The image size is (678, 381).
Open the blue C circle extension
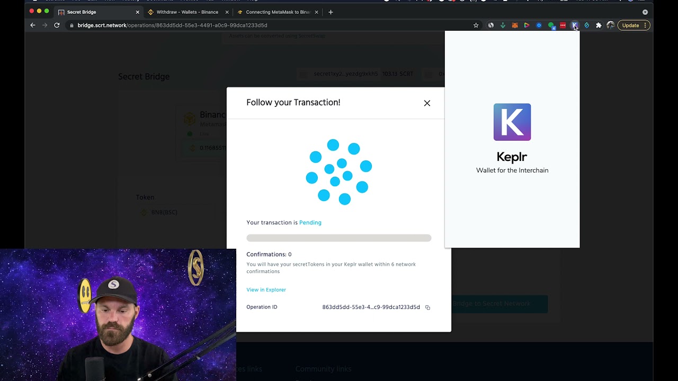(539, 25)
